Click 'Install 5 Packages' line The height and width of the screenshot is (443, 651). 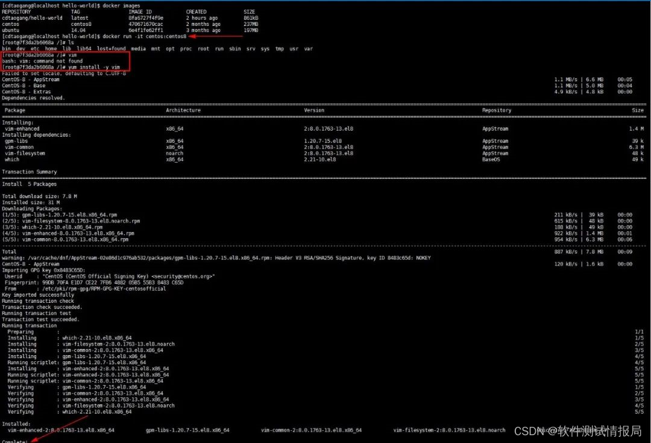30,184
